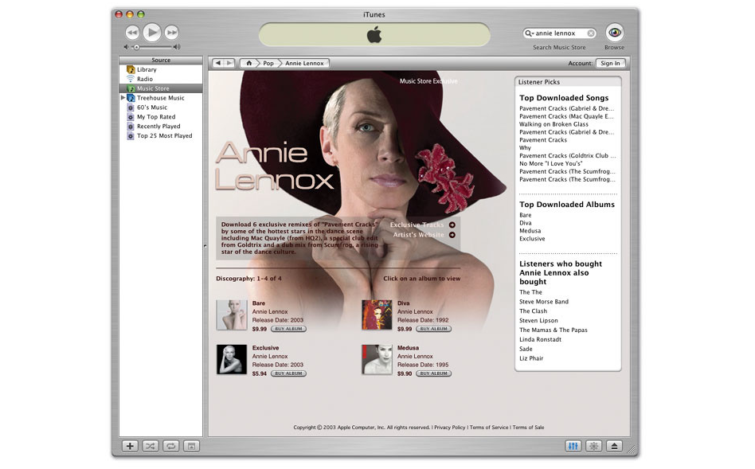Open the Artist's Website arrow link
755x469 pixels.
coord(452,235)
